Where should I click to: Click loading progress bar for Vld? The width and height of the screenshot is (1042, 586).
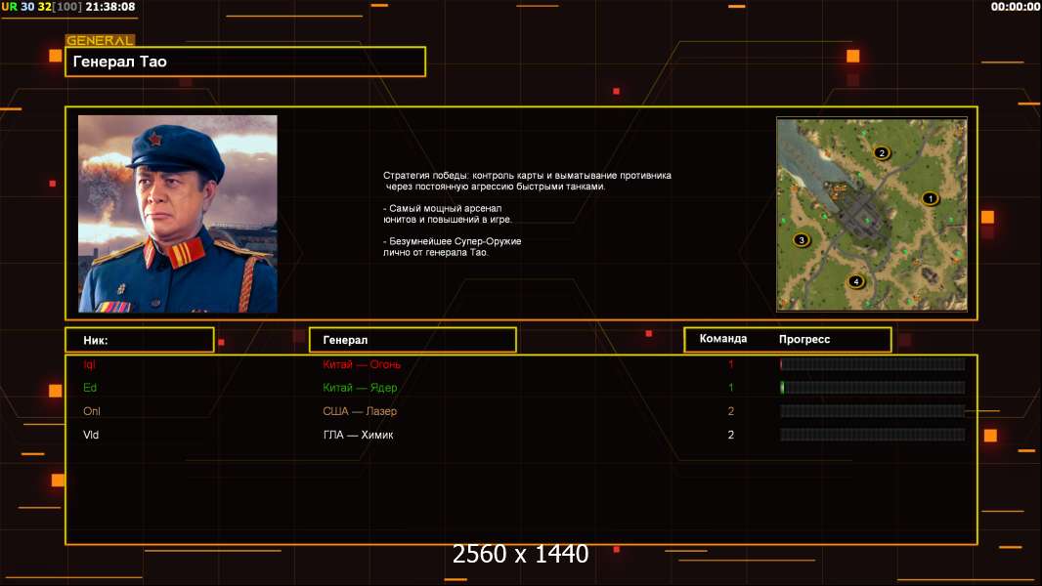pyautogui.click(x=873, y=435)
